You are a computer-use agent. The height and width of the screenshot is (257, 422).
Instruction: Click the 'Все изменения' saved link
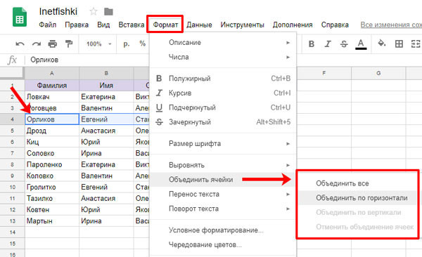[391, 25]
